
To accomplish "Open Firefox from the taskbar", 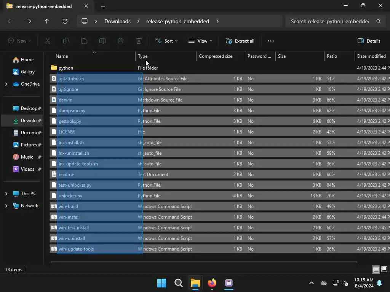I will tap(212, 283).
